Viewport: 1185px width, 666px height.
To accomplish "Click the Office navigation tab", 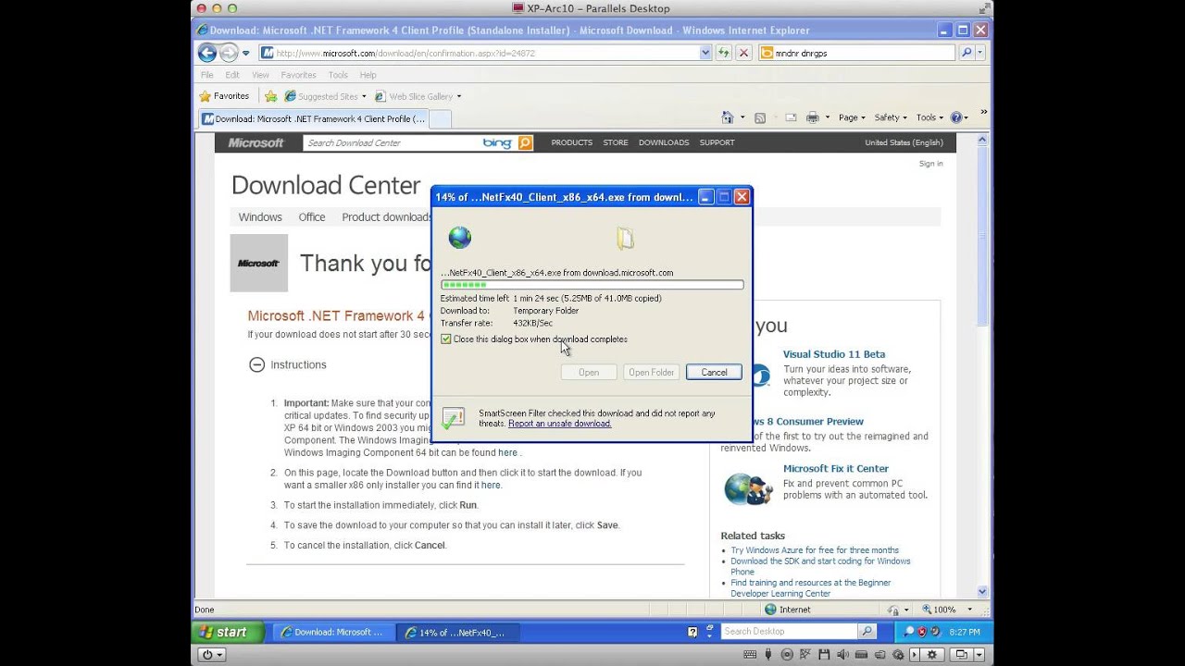I will 312,217.
